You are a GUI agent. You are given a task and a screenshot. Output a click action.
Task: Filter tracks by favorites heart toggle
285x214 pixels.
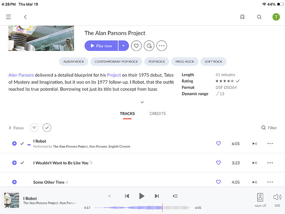pos(34,128)
